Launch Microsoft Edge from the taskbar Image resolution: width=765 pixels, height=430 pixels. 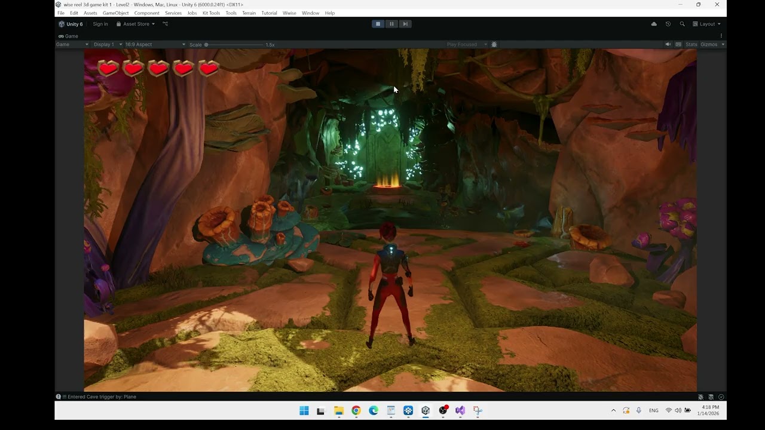[374, 410]
